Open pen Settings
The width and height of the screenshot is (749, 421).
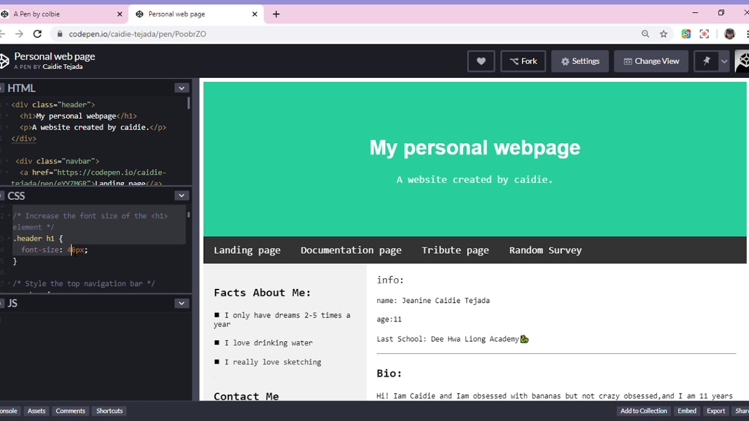click(x=580, y=61)
